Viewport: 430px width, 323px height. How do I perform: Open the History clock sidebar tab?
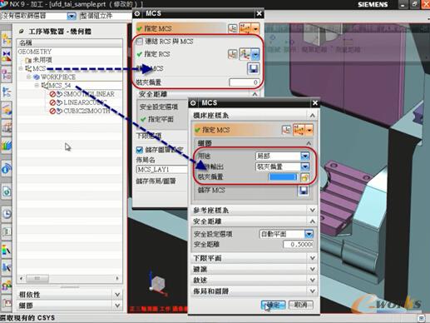pos(6,214)
